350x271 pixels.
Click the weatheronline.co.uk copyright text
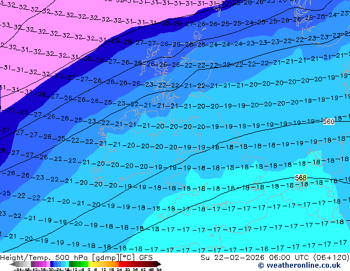point(299,265)
